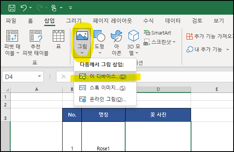
Task: Click the cell containing number 1
Action: click(x=72, y=137)
